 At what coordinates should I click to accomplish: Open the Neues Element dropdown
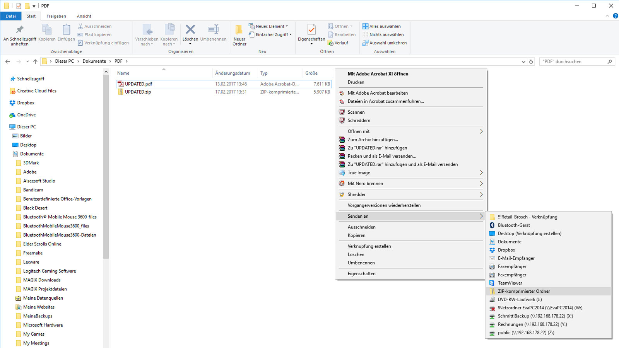point(269,26)
